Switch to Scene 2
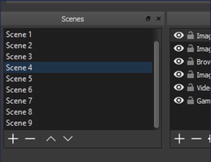Screen dimensions: 211x162 [x=19, y=45]
